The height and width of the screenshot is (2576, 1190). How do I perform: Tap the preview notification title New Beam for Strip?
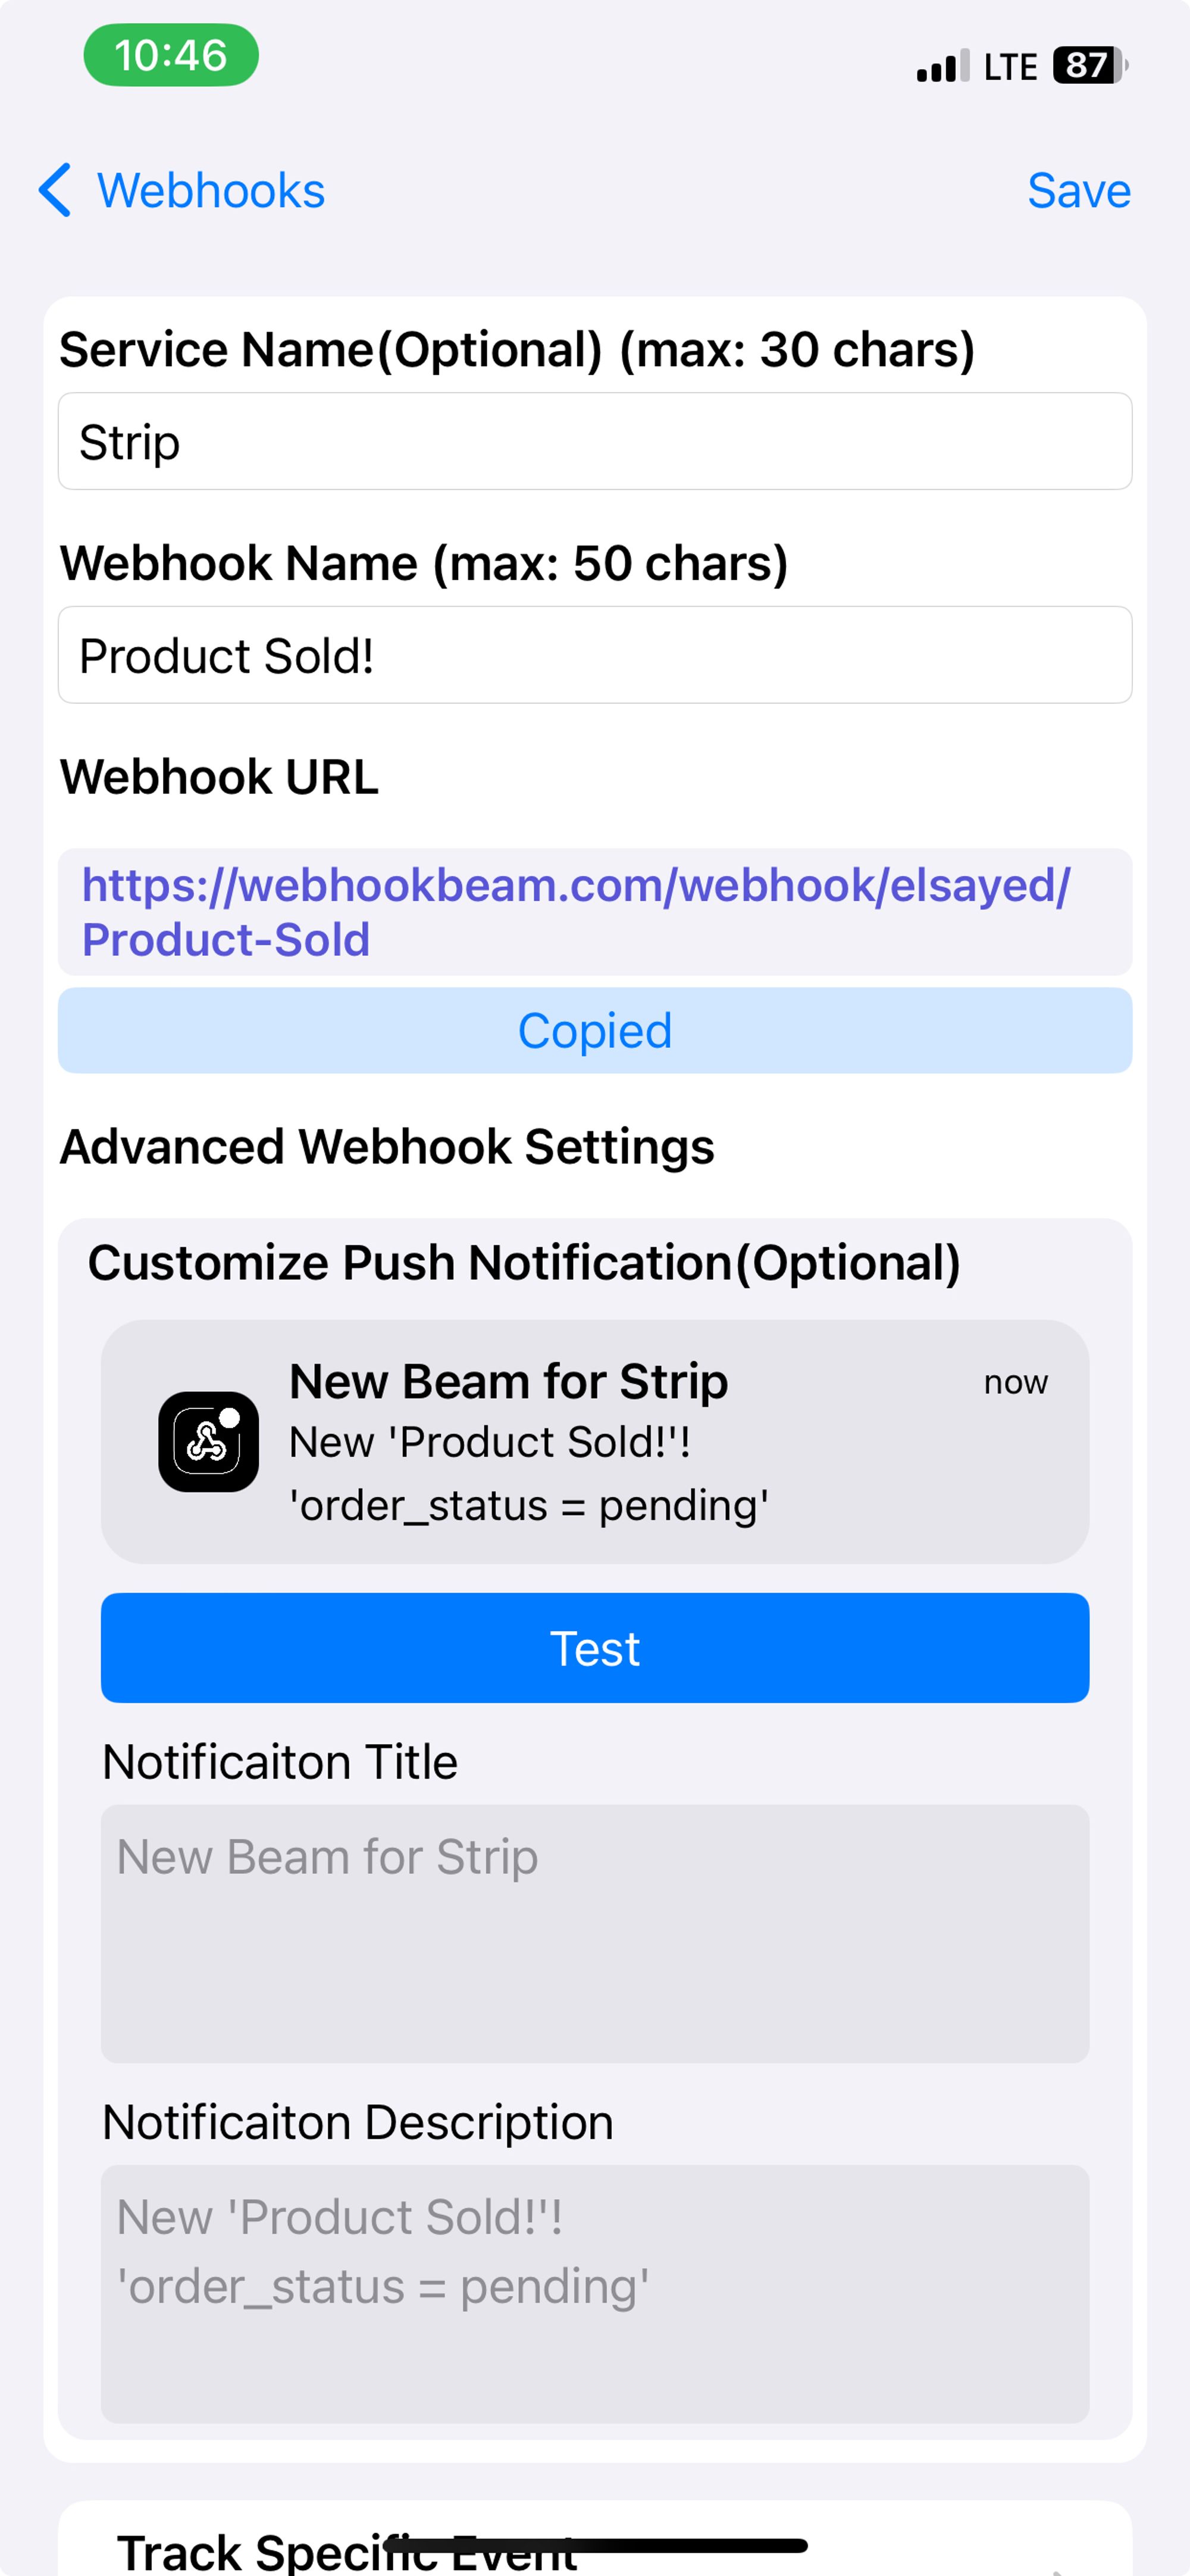coord(508,1382)
